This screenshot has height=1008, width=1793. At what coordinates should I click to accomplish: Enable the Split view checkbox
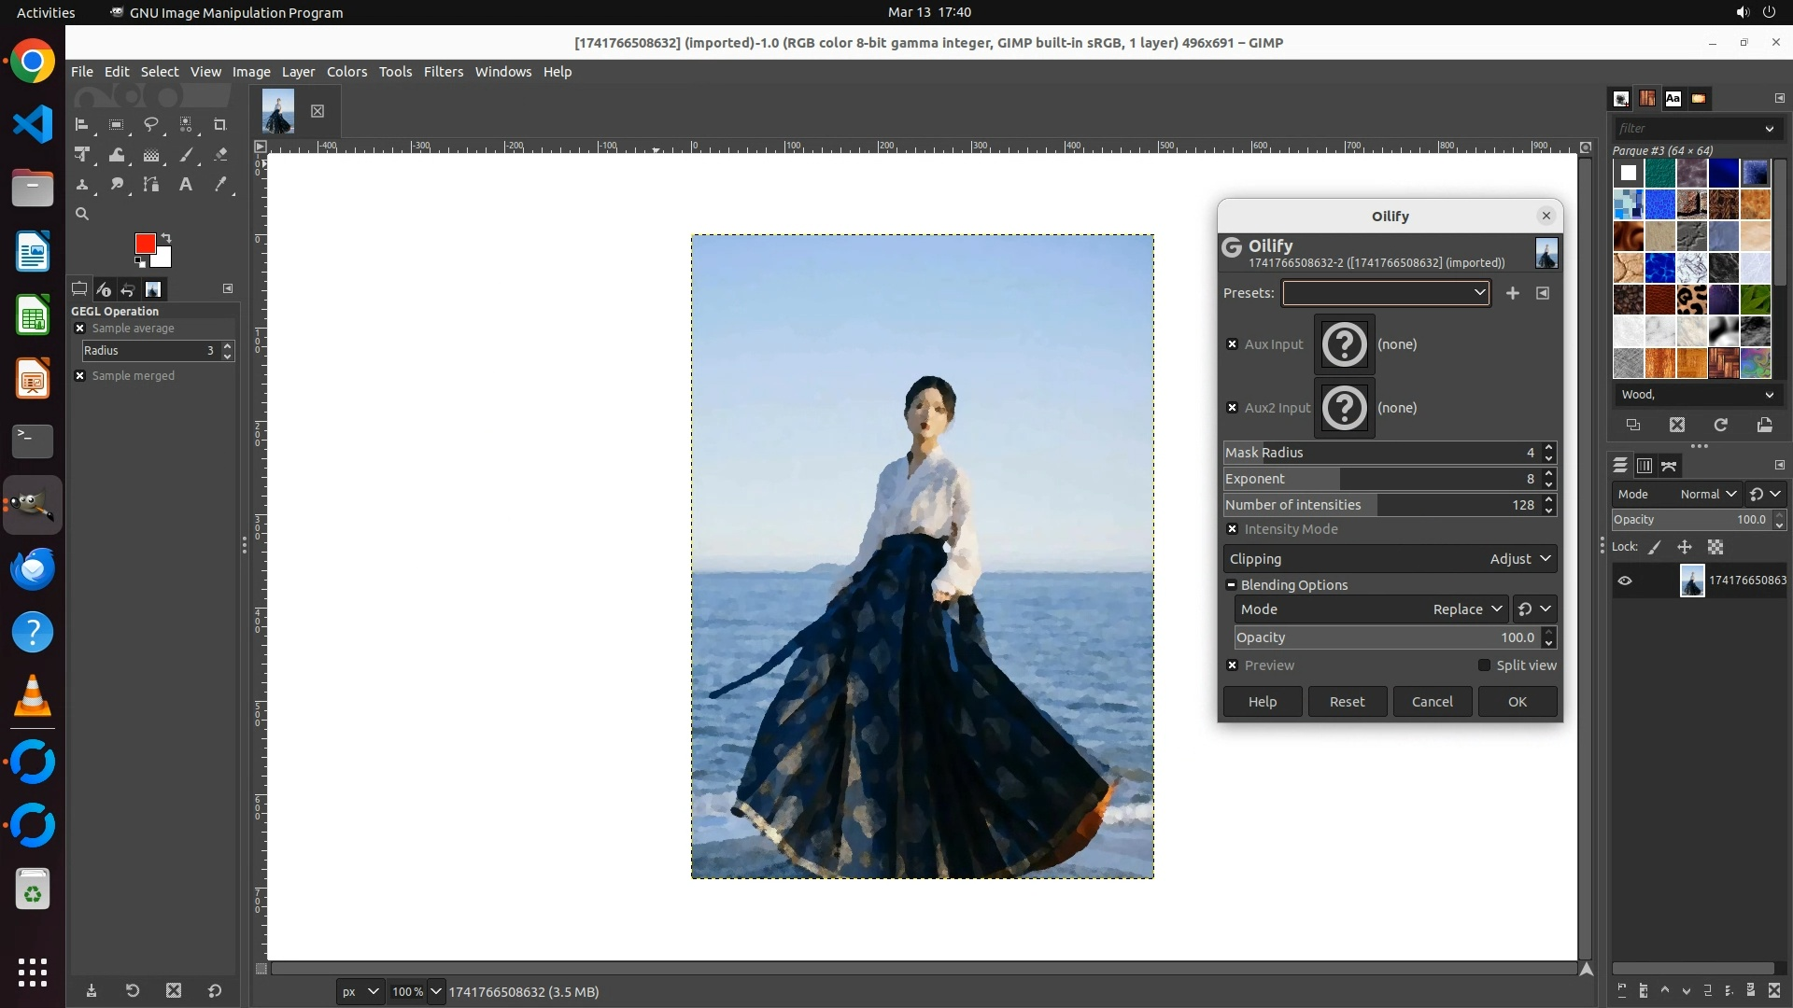pos(1484,665)
